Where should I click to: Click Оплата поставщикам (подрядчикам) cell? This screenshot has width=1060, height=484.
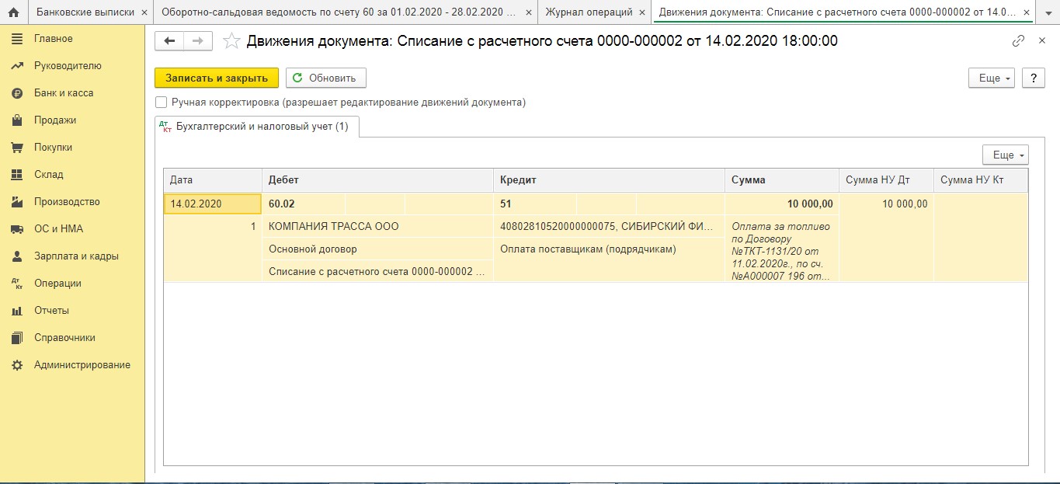pos(609,249)
